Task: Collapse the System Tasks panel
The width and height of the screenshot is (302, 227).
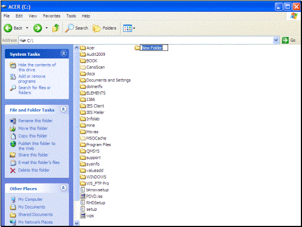Action: (64, 54)
